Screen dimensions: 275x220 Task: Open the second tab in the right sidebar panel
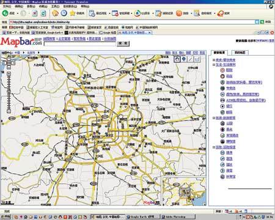tap(240, 53)
